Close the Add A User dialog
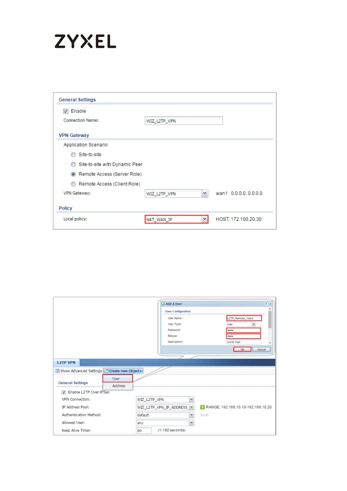Screen dimensions: 347x491 point(270,304)
